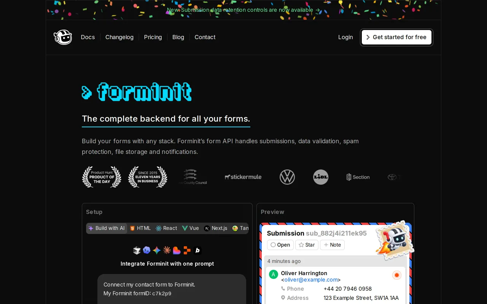Click oliver@example.com email link
The height and width of the screenshot is (304, 487).
[x=311, y=280]
